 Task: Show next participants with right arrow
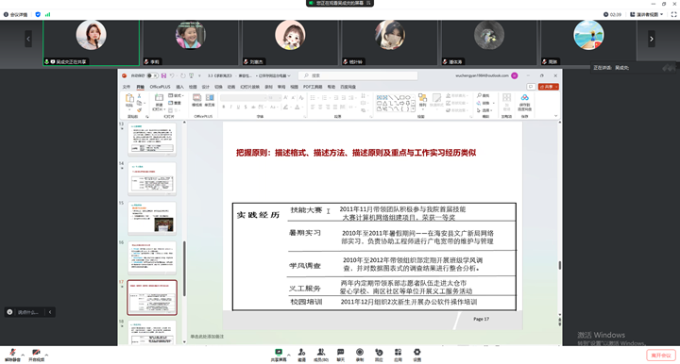[651, 39]
